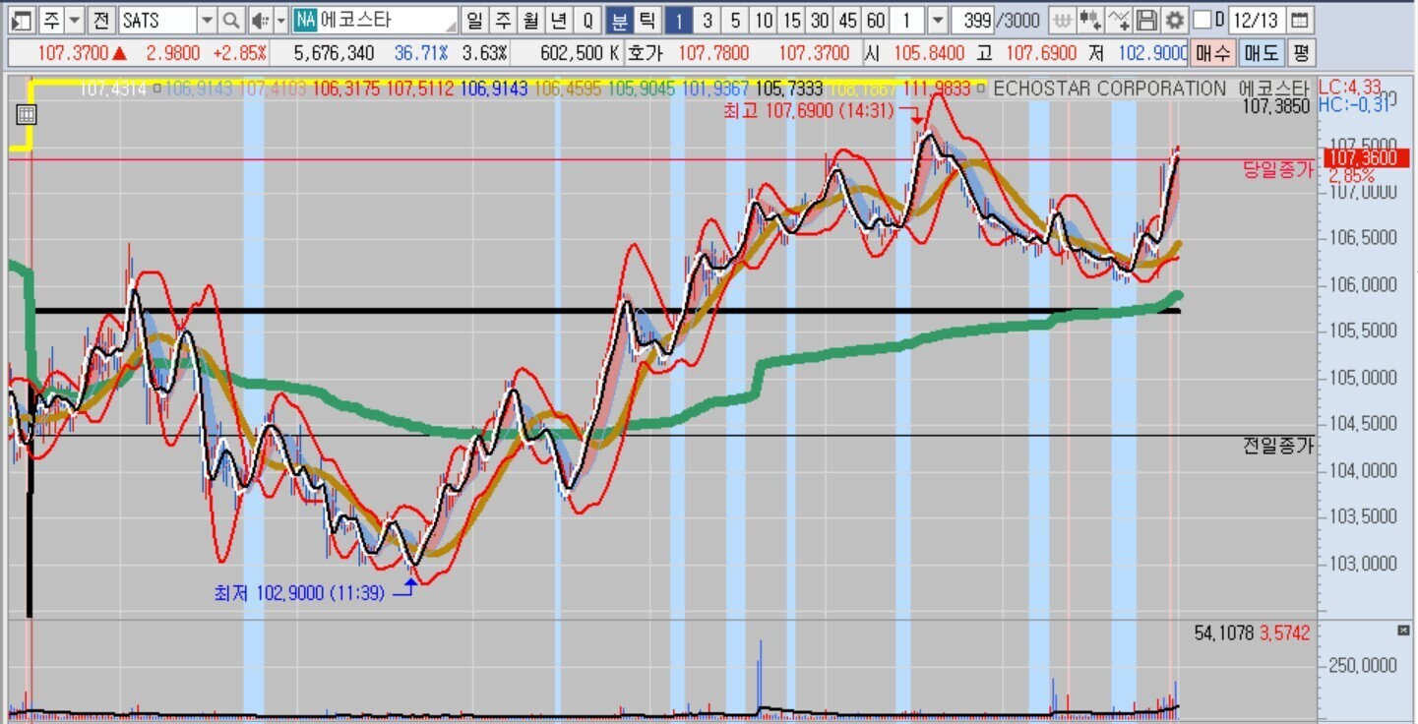This screenshot has height=724, width=1418.
Task: Toggle the side panel layout icon
Action: click(21, 20)
